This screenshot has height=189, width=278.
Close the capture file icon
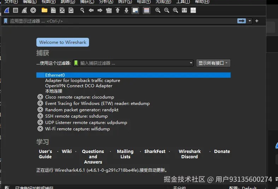tap(62, 10)
